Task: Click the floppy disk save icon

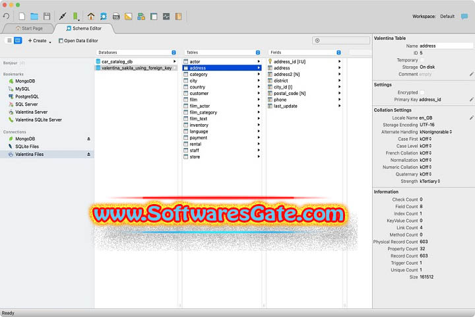Action: tap(47, 16)
